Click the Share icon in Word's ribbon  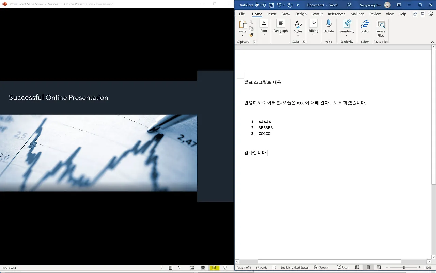click(415, 14)
